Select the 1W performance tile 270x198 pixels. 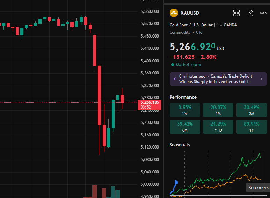click(x=185, y=110)
